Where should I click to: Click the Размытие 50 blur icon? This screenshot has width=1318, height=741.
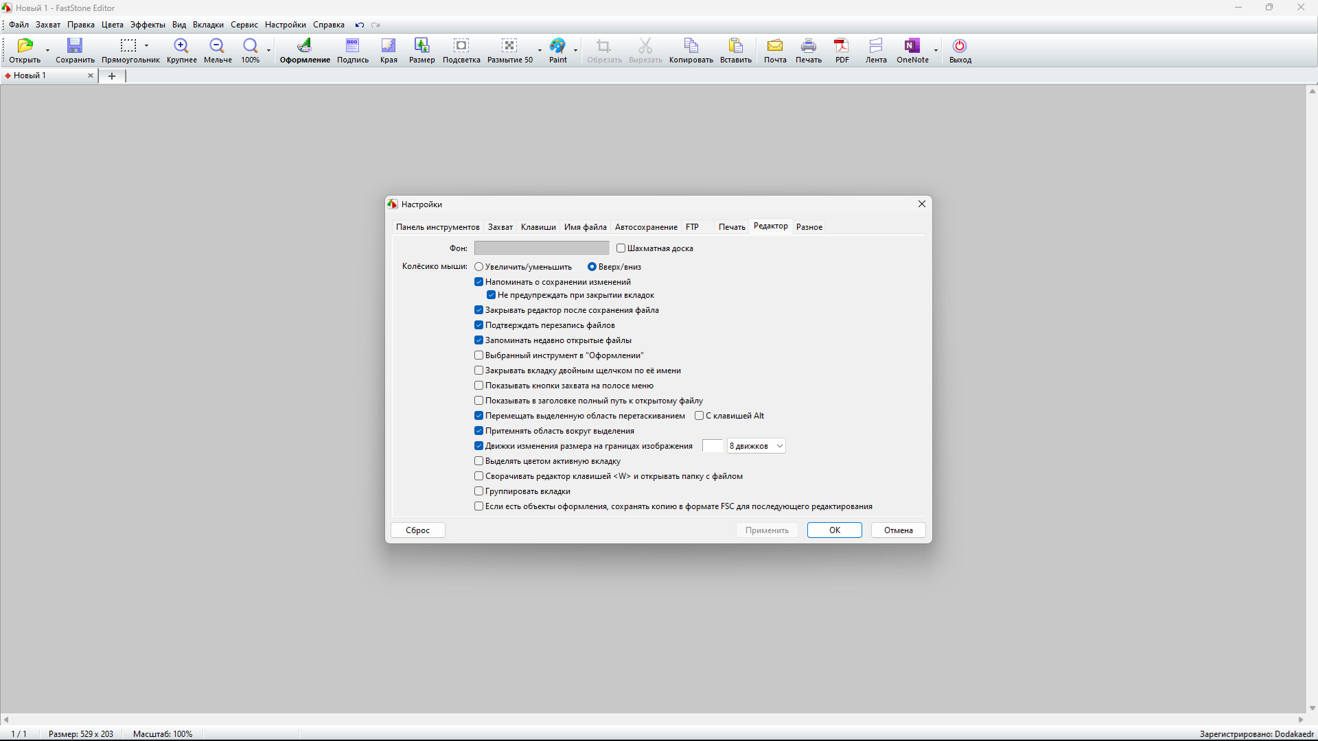coord(509,47)
